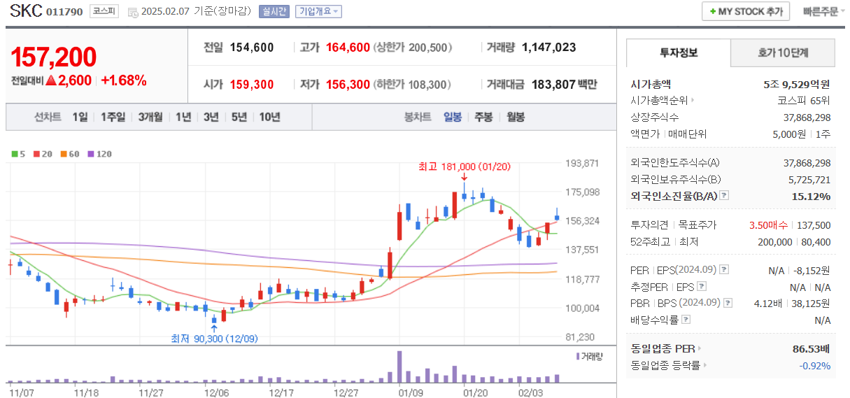This screenshot has width=850, height=398.
Task: Click the 거래대금 183,807 백만 value
Action: click(565, 85)
